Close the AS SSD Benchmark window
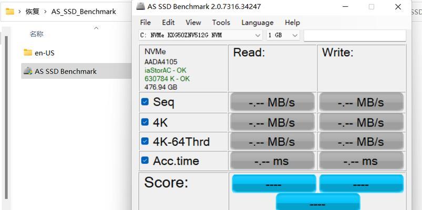 [398, 7]
